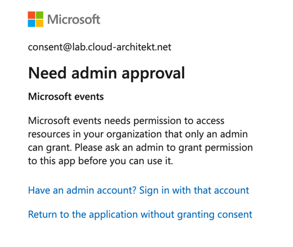293x247 pixels.
Task: Click the 'resources in your organization' text line
Action: (x=138, y=134)
